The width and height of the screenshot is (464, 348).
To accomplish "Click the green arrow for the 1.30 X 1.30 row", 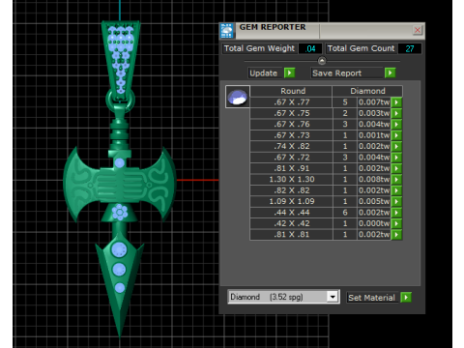I will pos(396,180).
